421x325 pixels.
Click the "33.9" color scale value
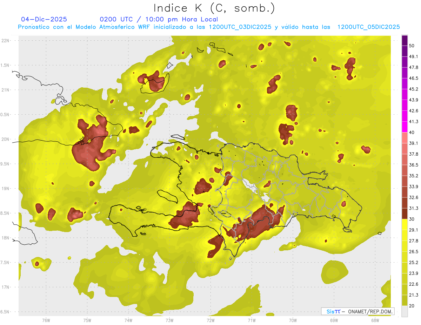point(414,187)
